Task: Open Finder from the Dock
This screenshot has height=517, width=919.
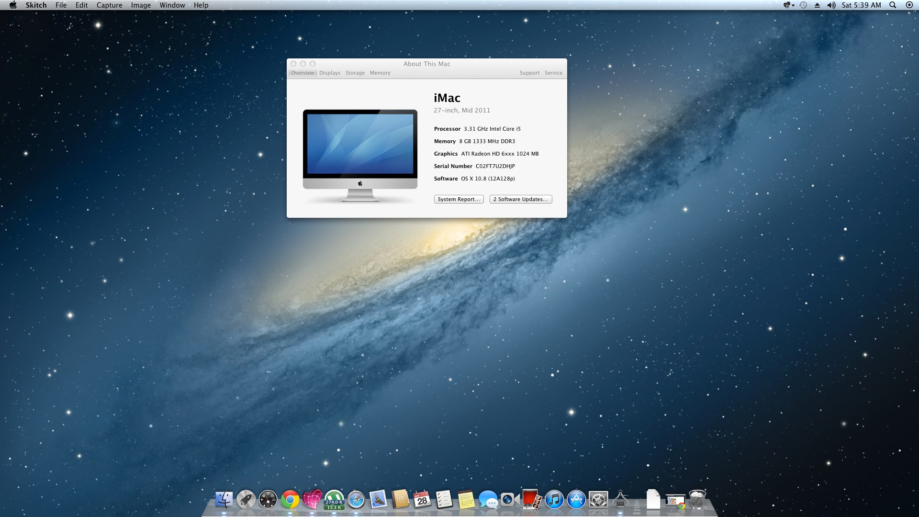Action: tap(224, 500)
